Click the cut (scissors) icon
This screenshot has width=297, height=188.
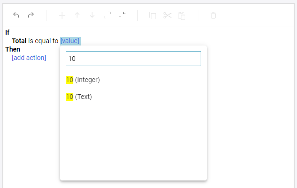click(167, 15)
